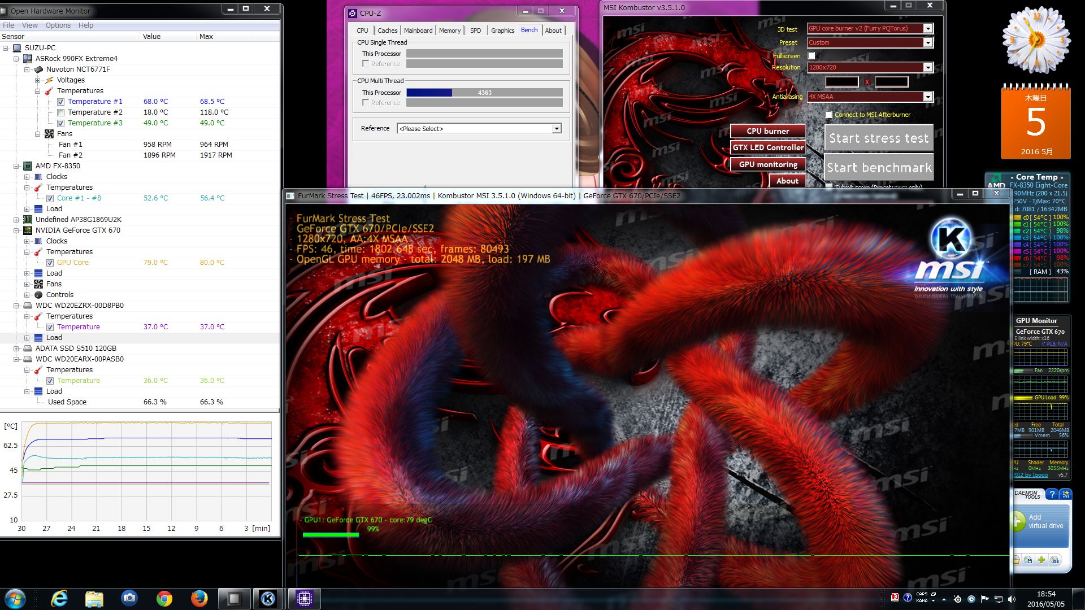This screenshot has width=1085, height=610.
Task: Click GTX LED Controller button
Action: coord(767,147)
